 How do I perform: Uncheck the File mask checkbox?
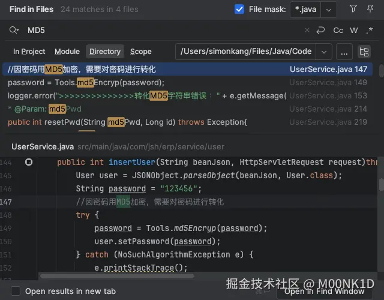pos(239,10)
